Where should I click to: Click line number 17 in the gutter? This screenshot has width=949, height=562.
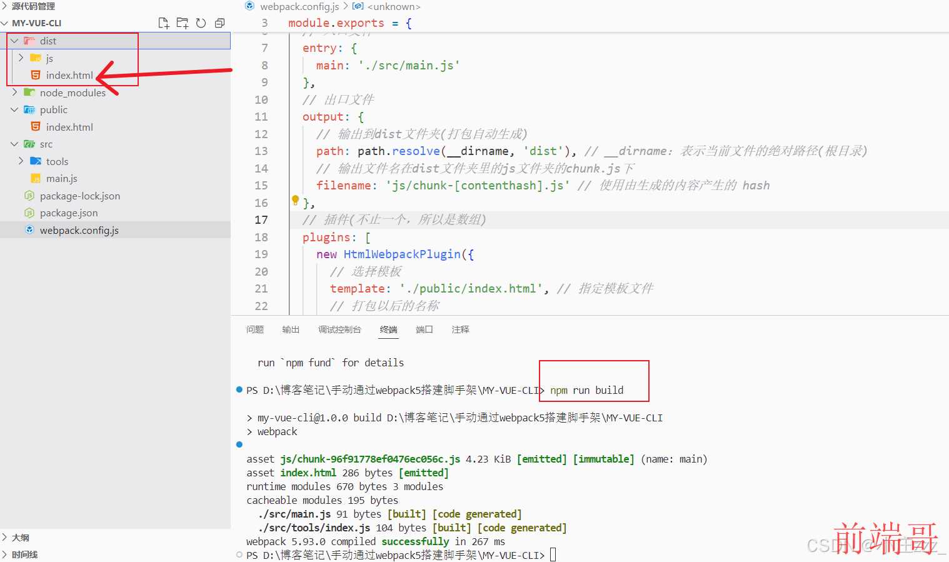coord(261,219)
